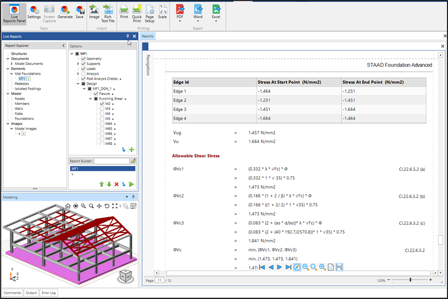Open the Error Log tab
This screenshot has height=299, width=448.
pos(49,293)
